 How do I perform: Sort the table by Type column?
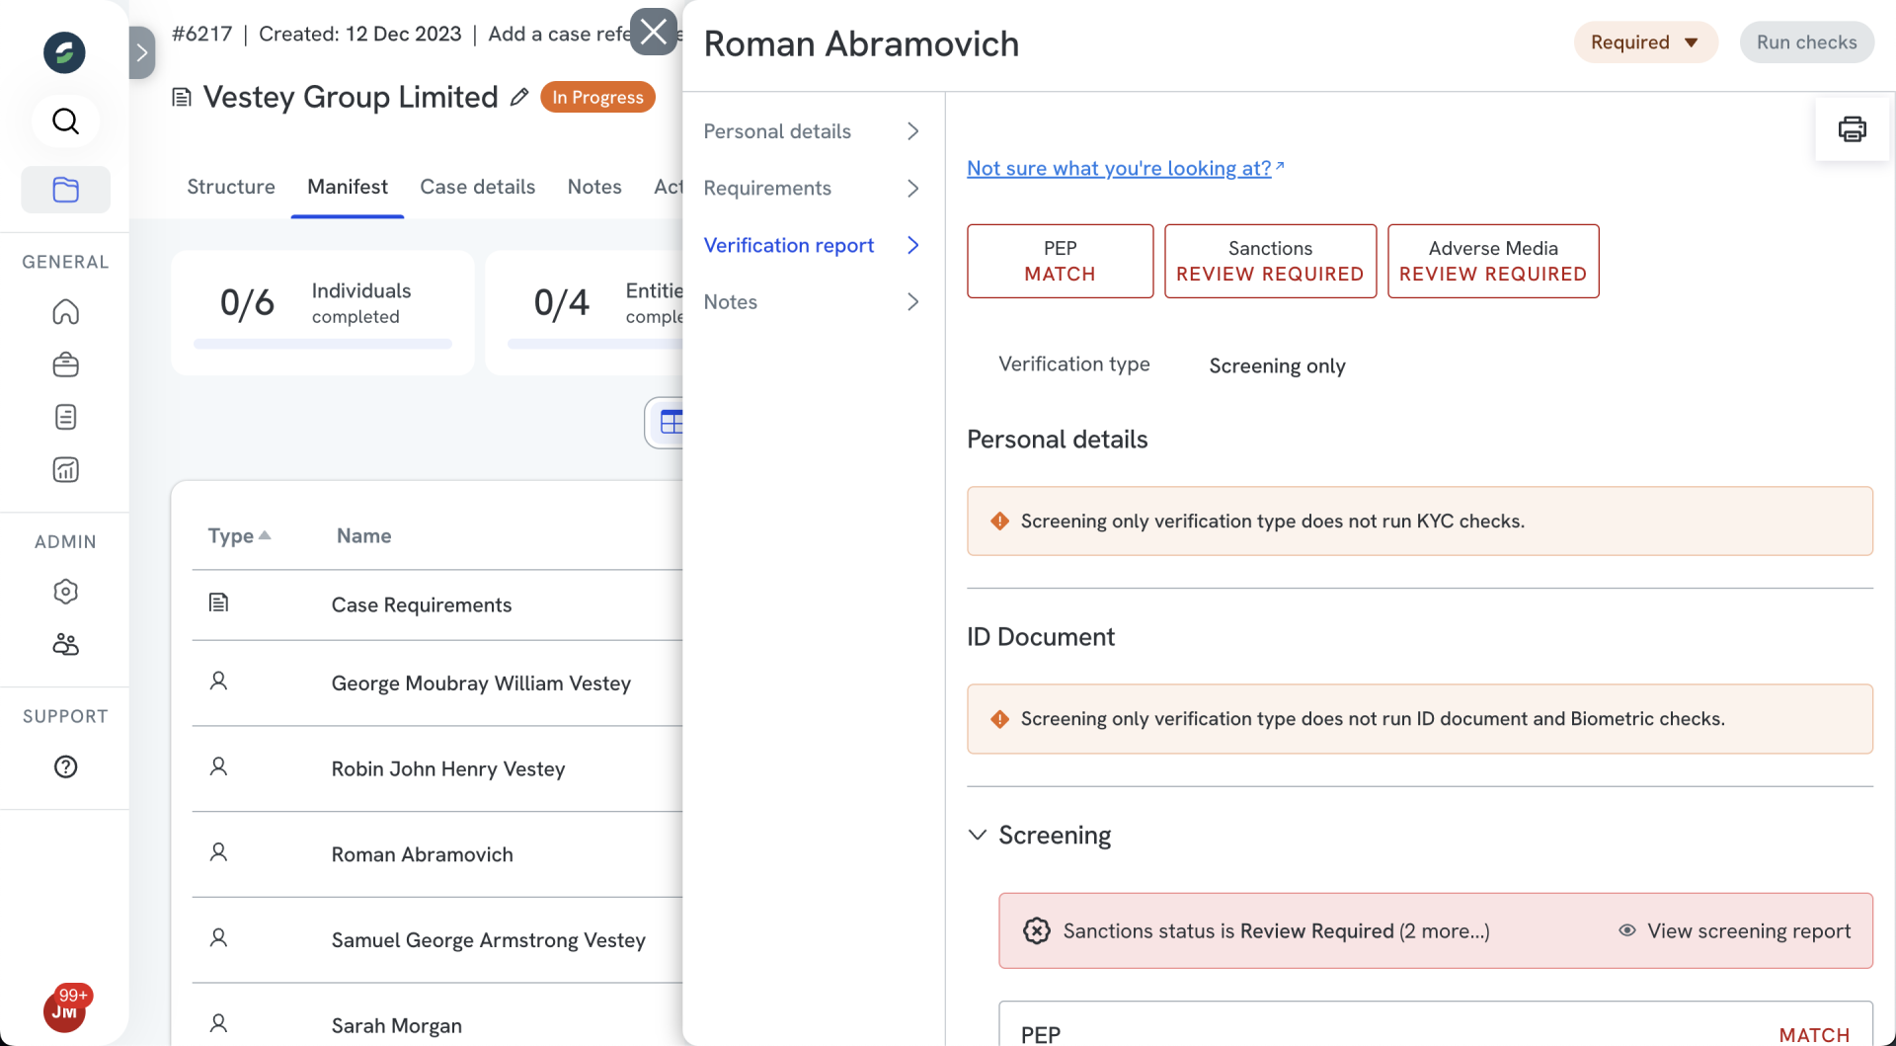(x=239, y=535)
